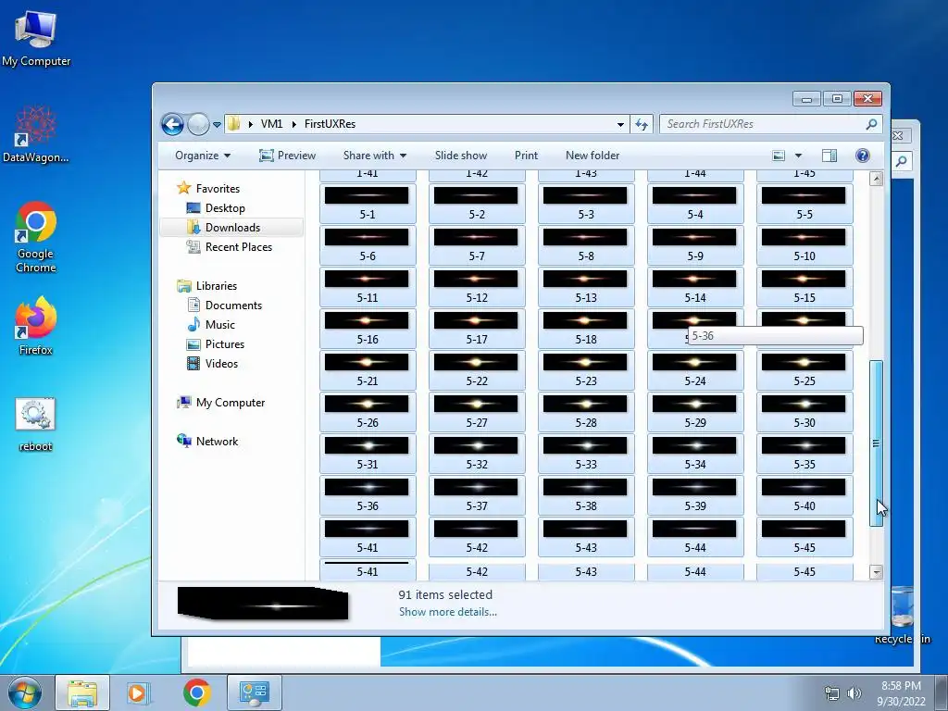Screen dimensions: 948x711
Task: Select Libraries in navigation pane
Action: coord(206,286)
